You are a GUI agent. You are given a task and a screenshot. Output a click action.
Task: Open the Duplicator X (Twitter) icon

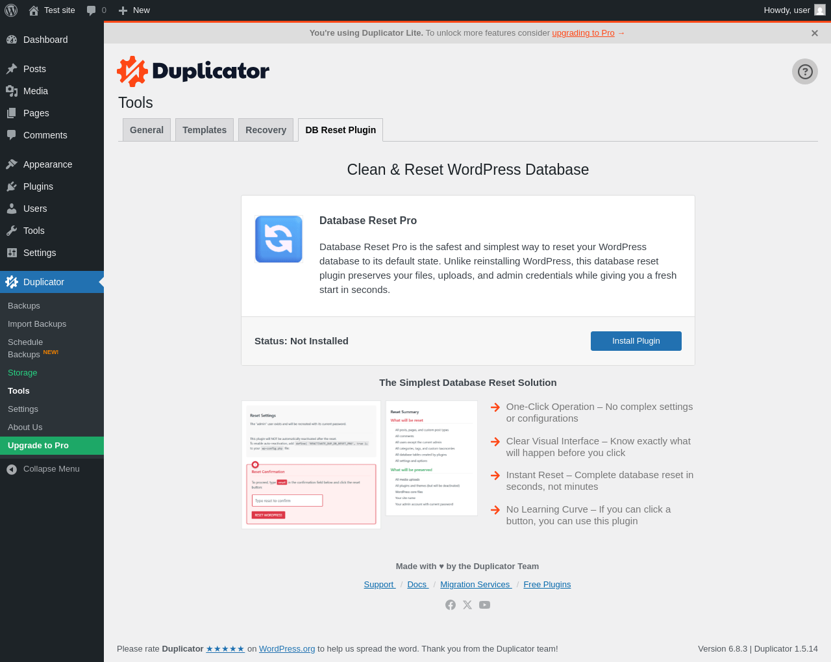coord(467,605)
